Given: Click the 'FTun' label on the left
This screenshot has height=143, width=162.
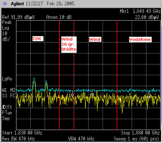Looking at the screenshot, I should click(x=7, y=113).
